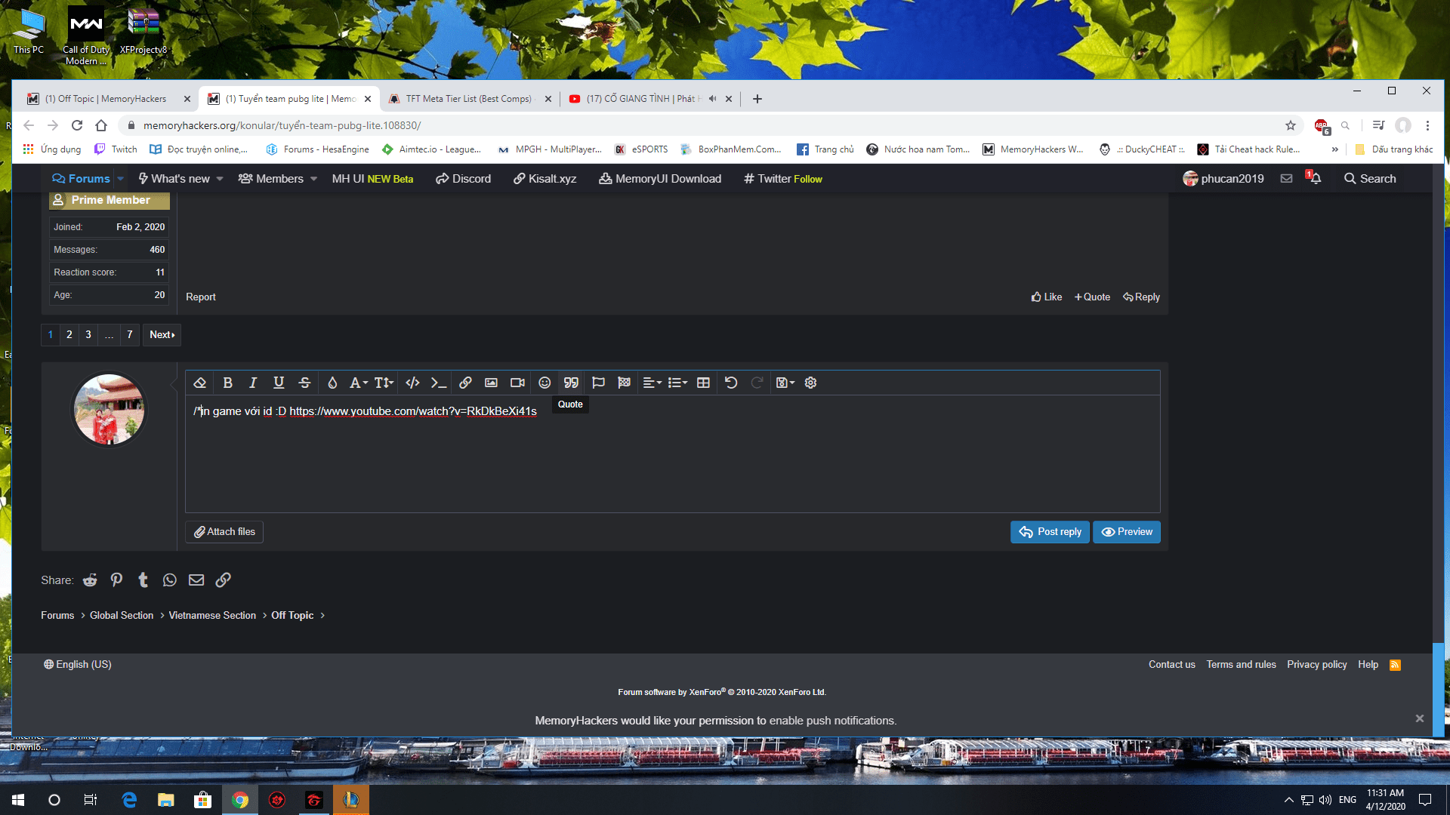Toggle Italic formatting in editor
This screenshot has width=1450, height=815.
pos(253,383)
